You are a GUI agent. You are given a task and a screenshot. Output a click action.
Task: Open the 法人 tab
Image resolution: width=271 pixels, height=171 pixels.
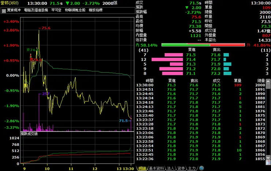click(171, 168)
